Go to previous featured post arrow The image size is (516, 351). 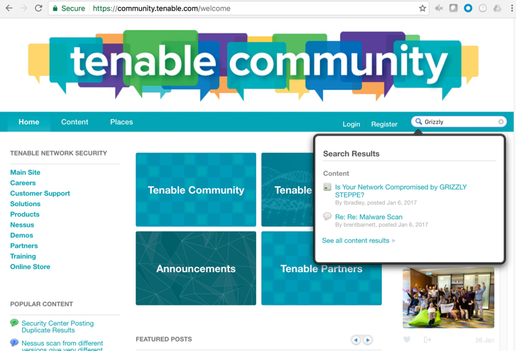click(x=356, y=340)
